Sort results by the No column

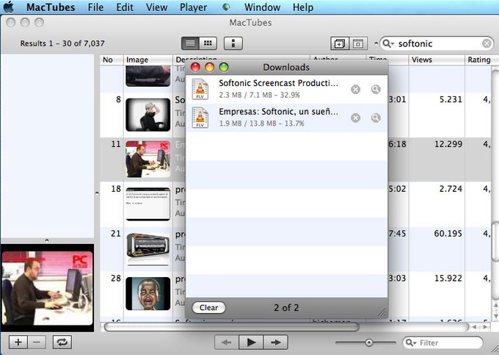pyautogui.click(x=112, y=60)
